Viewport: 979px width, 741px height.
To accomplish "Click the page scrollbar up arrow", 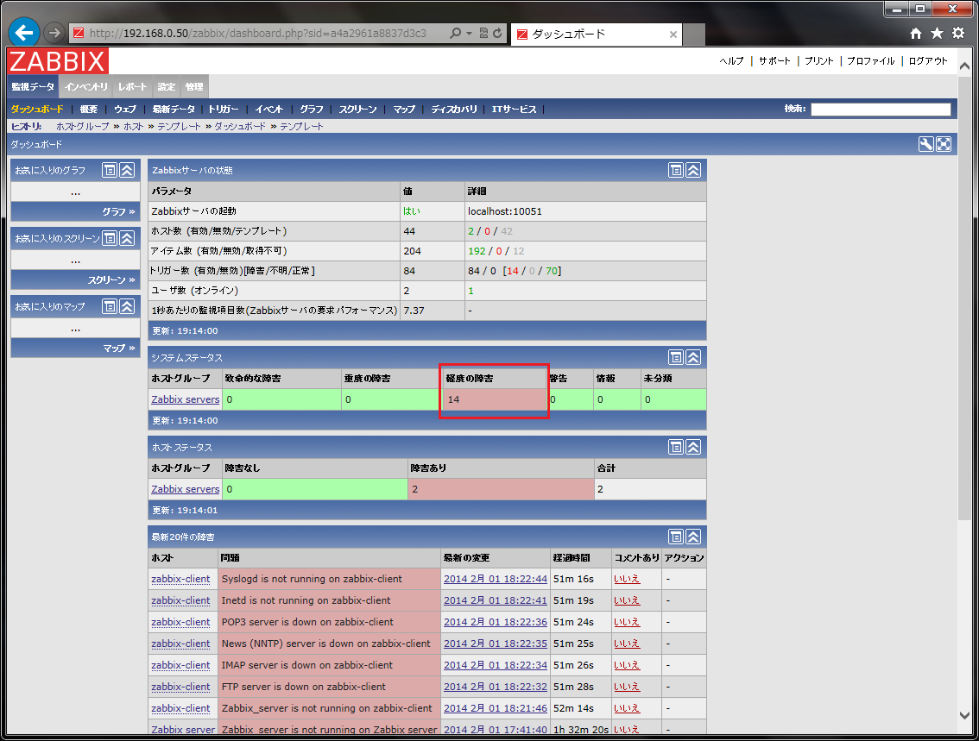I will click(x=964, y=66).
